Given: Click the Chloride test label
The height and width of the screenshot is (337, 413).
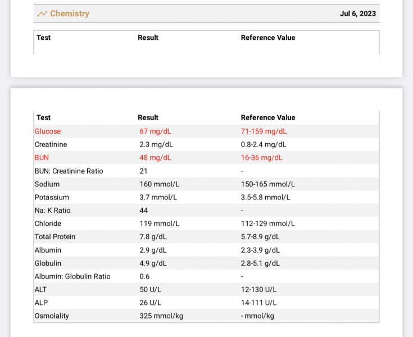Looking at the screenshot, I should pos(48,224).
